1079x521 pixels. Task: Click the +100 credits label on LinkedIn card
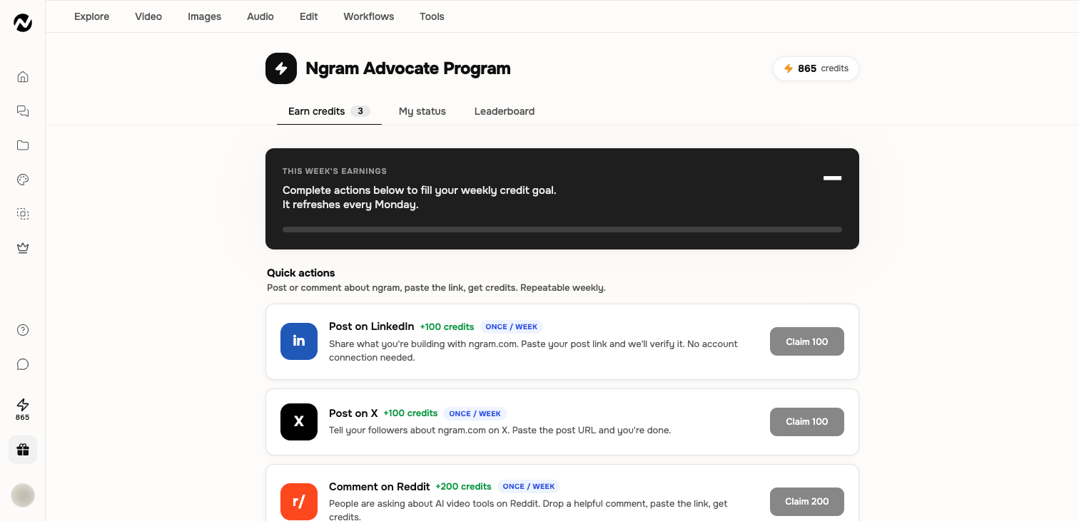[x=447, y=327]
